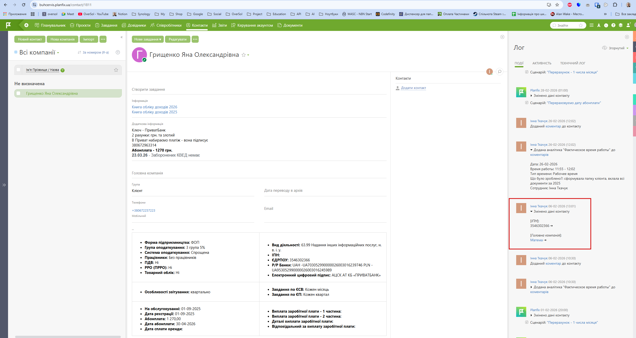The width and height of the screenshot is (636, 338).
Task: Toggle the select-all checkbox in list header
Action: click(x=18, y=70)
